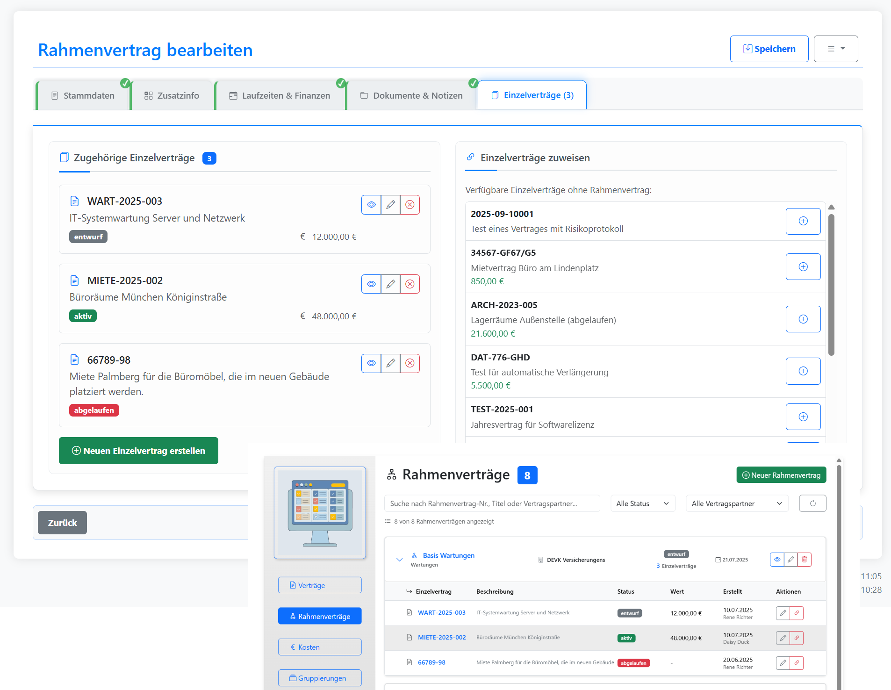Assign contract 2025-09-10001 via the plus icon
891x690 pixels.
[x=803, y=221]
